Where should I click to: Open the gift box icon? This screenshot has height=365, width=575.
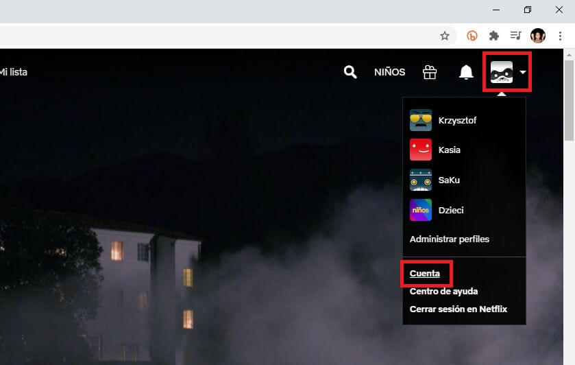[430, 72]
